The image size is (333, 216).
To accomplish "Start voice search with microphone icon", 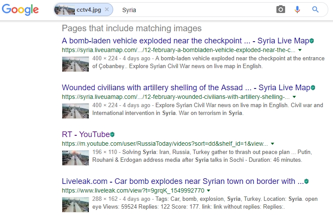I will coord(297,10).
